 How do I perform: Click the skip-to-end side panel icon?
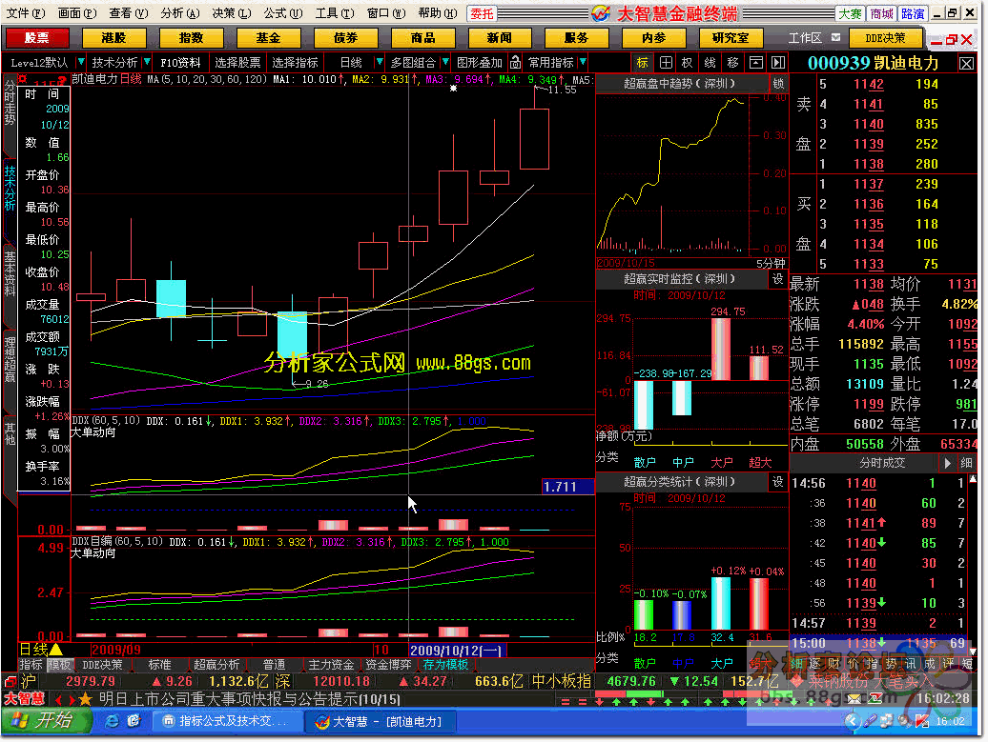[778, 62]
